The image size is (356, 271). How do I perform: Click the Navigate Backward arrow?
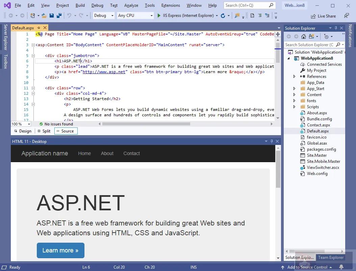(11, 16)
